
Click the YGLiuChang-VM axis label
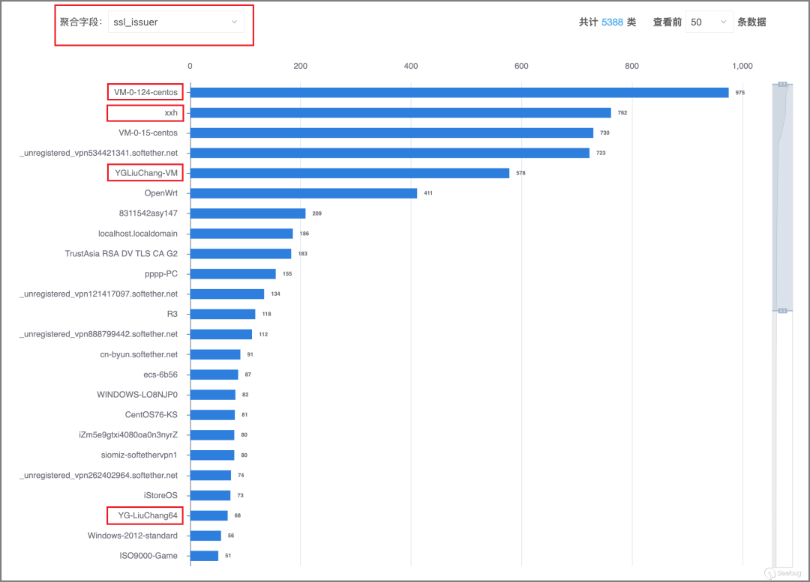click(x=145, y=173)
